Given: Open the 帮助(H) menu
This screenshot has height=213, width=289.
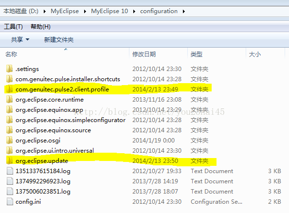Looking at the screenshot, I should [x=40, y=27].
